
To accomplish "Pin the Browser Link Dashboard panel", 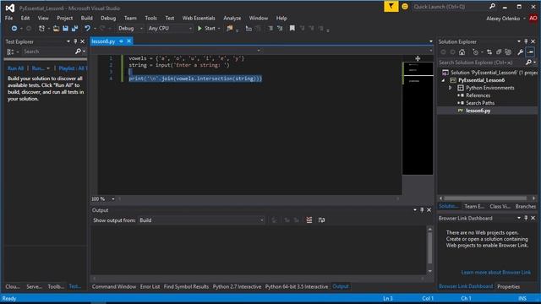I will pos(526,218).
